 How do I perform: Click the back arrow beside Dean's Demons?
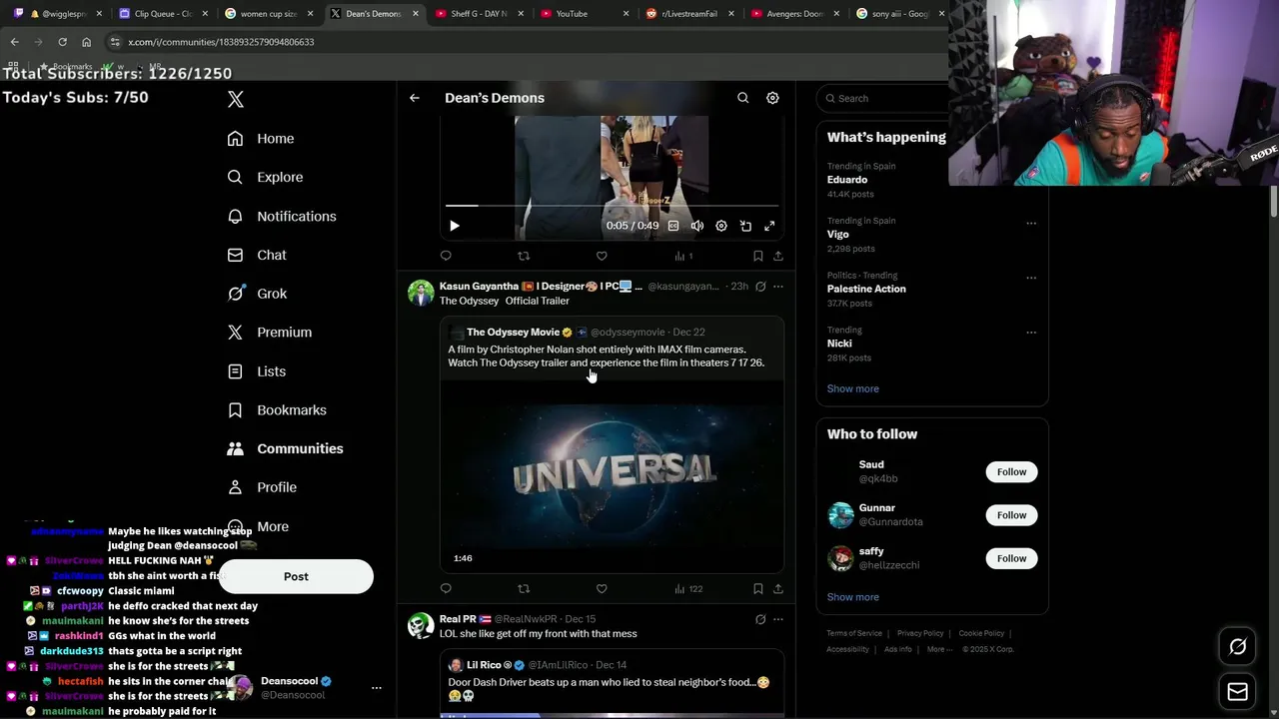click(x=415, y=98)
